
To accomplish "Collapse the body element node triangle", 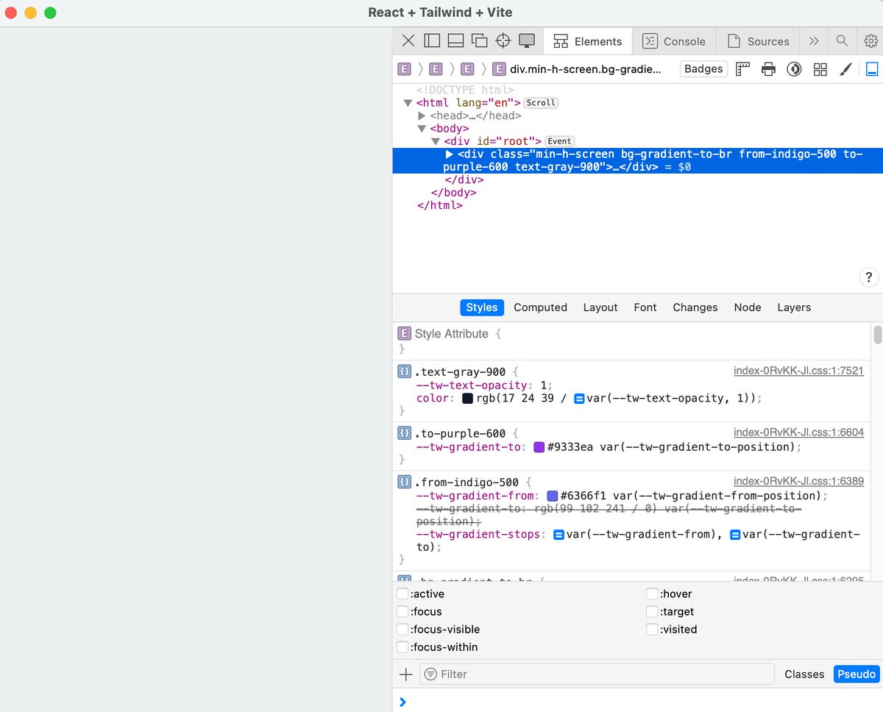I will click(422, 129).
